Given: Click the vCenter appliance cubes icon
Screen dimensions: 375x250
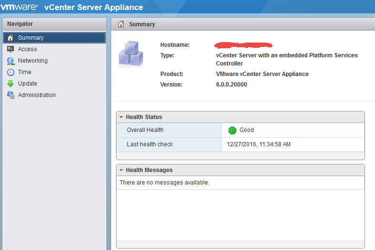Looking at the screenshot, I should [131, 53].
